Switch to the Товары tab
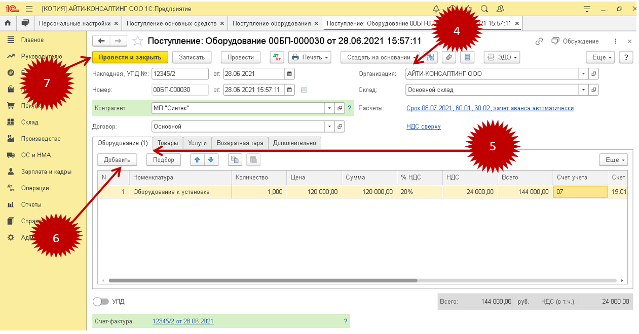Image resolution: width=639 pixels, height=334 pixels. pos(168,143)
